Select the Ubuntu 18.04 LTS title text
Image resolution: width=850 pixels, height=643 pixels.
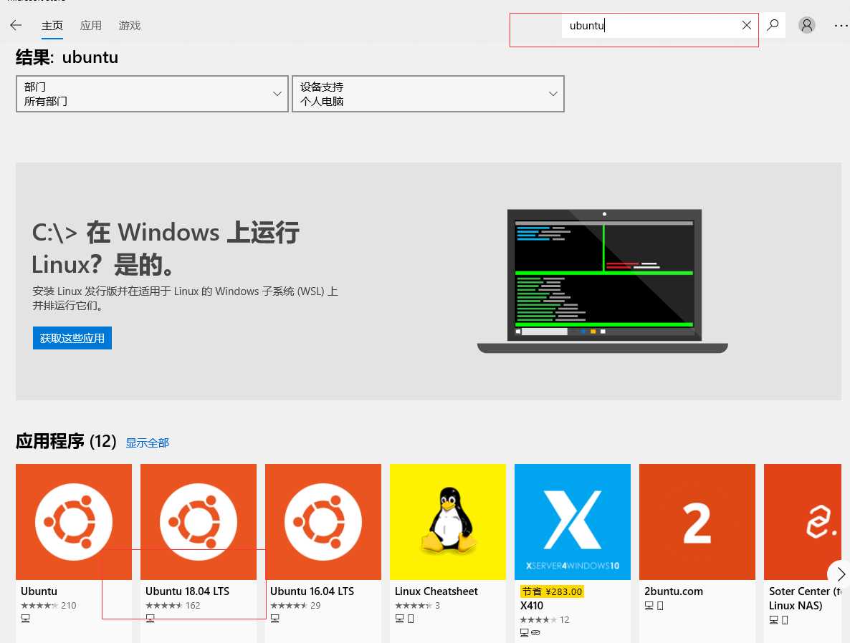point(188,591)
